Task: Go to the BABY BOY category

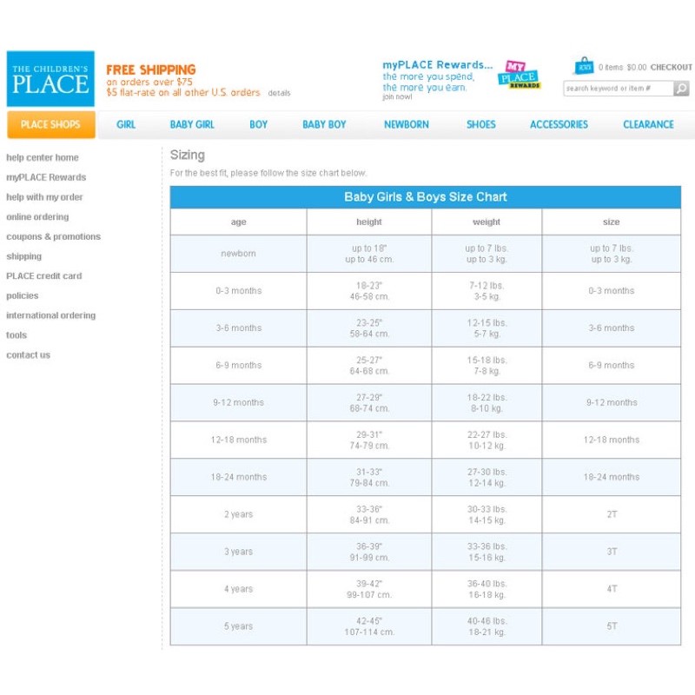Action: point(324,124)
